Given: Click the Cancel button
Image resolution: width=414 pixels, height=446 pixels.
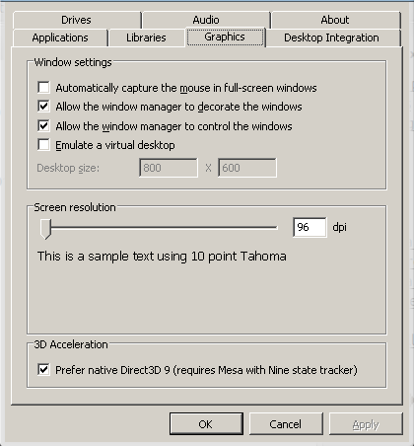Looking at the screenshot, I should (286, 424).
